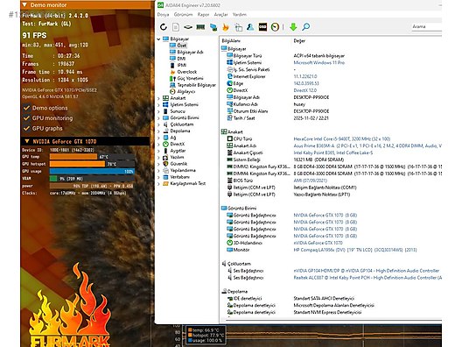Toggle the GPU monitoring checkbox in FurMark
This screenshot has width=462, height=347.
[x=26, y=118]
